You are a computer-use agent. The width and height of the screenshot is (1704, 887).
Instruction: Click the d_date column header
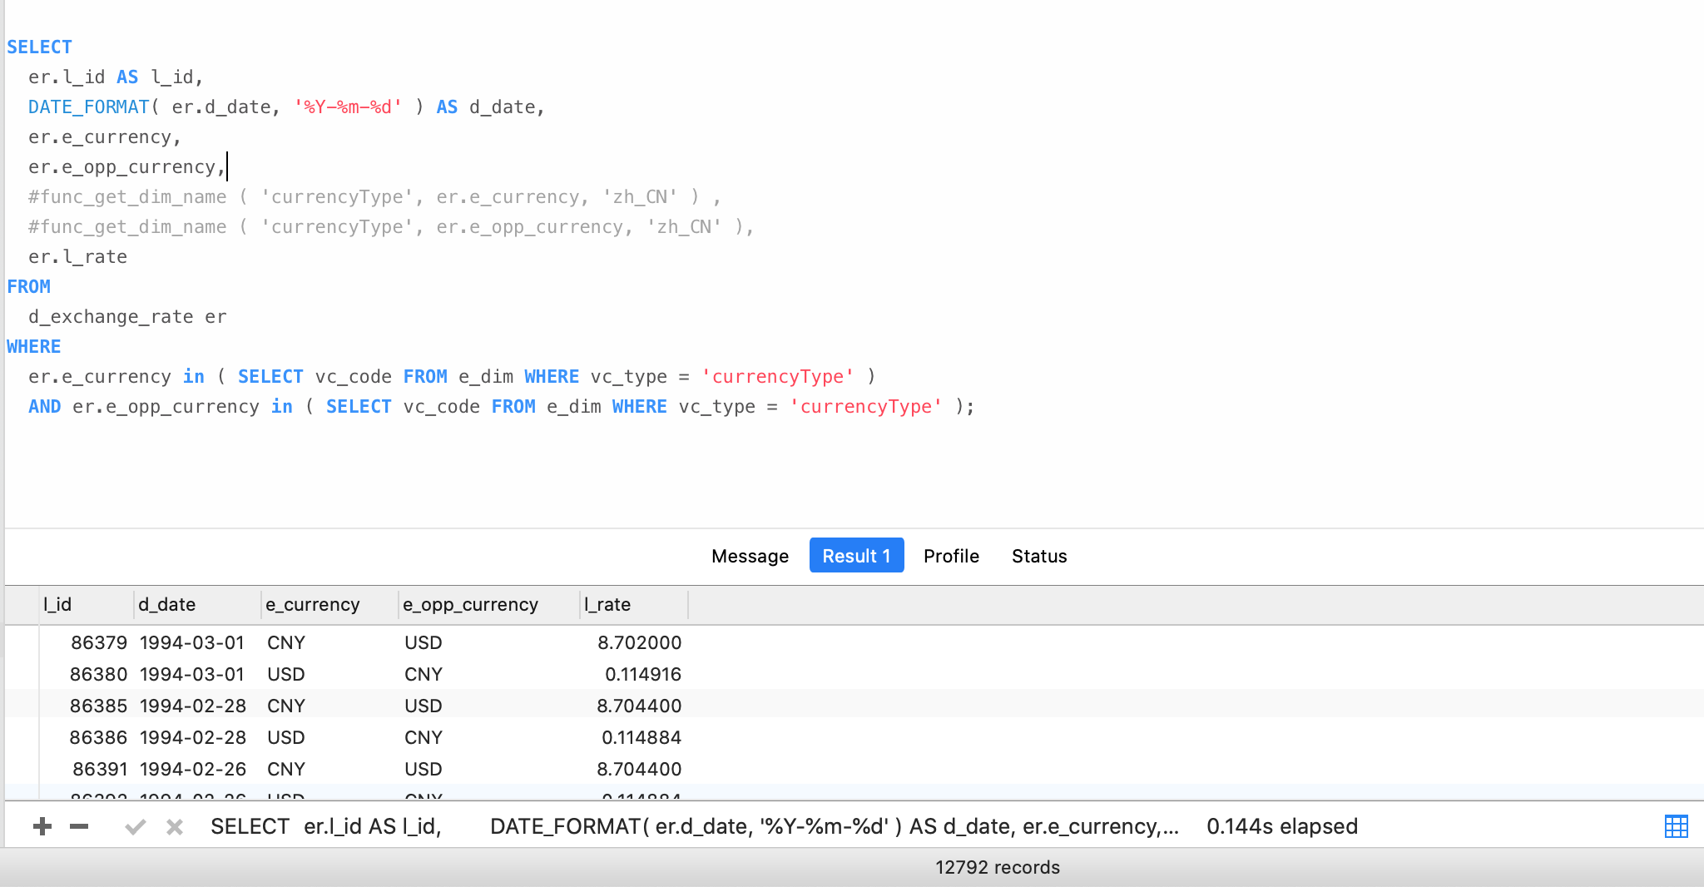coord(198,605)
